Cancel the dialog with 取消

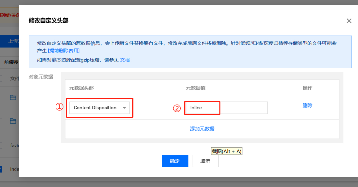205,161
